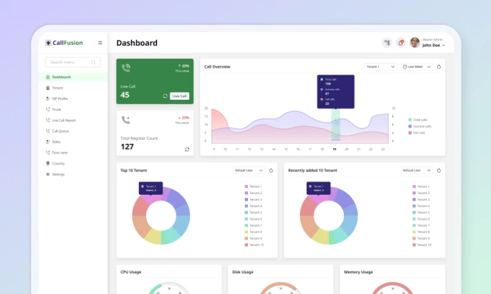This screenshot has width=491, height=294.
Task: Open Live Call Report from the sidebar
Action: click(x=64, y=121)
